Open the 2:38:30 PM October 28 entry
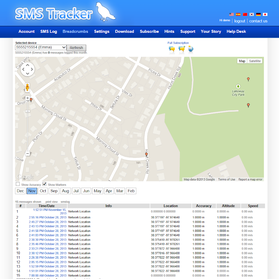Image resolution: width=279 pixels, height=279 pixels. coord(47,240)
